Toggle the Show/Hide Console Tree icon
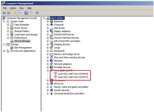154x112 pixels. [x=20, y=13]
